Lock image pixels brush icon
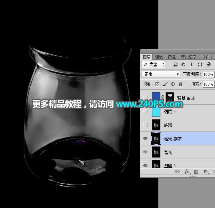The image size is (215, 208). click(x=165, y=84)
